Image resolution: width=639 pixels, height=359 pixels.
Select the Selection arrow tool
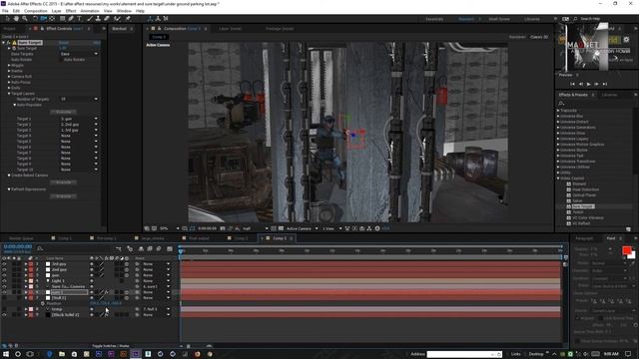point(7,18)
